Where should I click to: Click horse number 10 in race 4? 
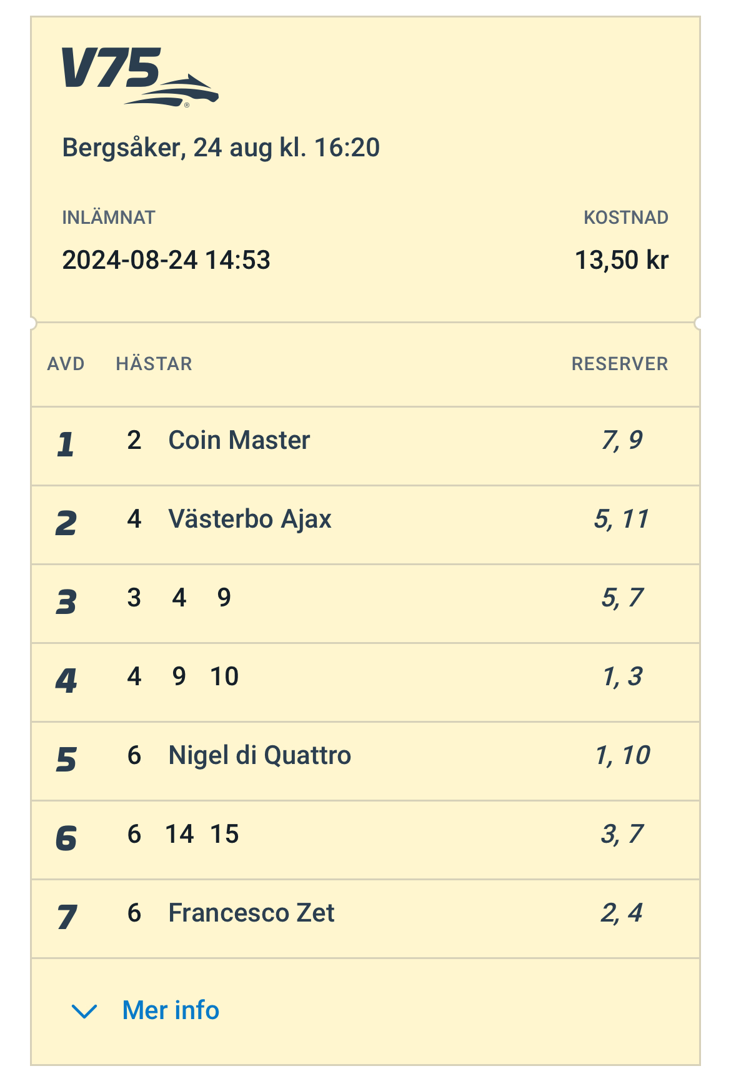[x=224, y=676]
